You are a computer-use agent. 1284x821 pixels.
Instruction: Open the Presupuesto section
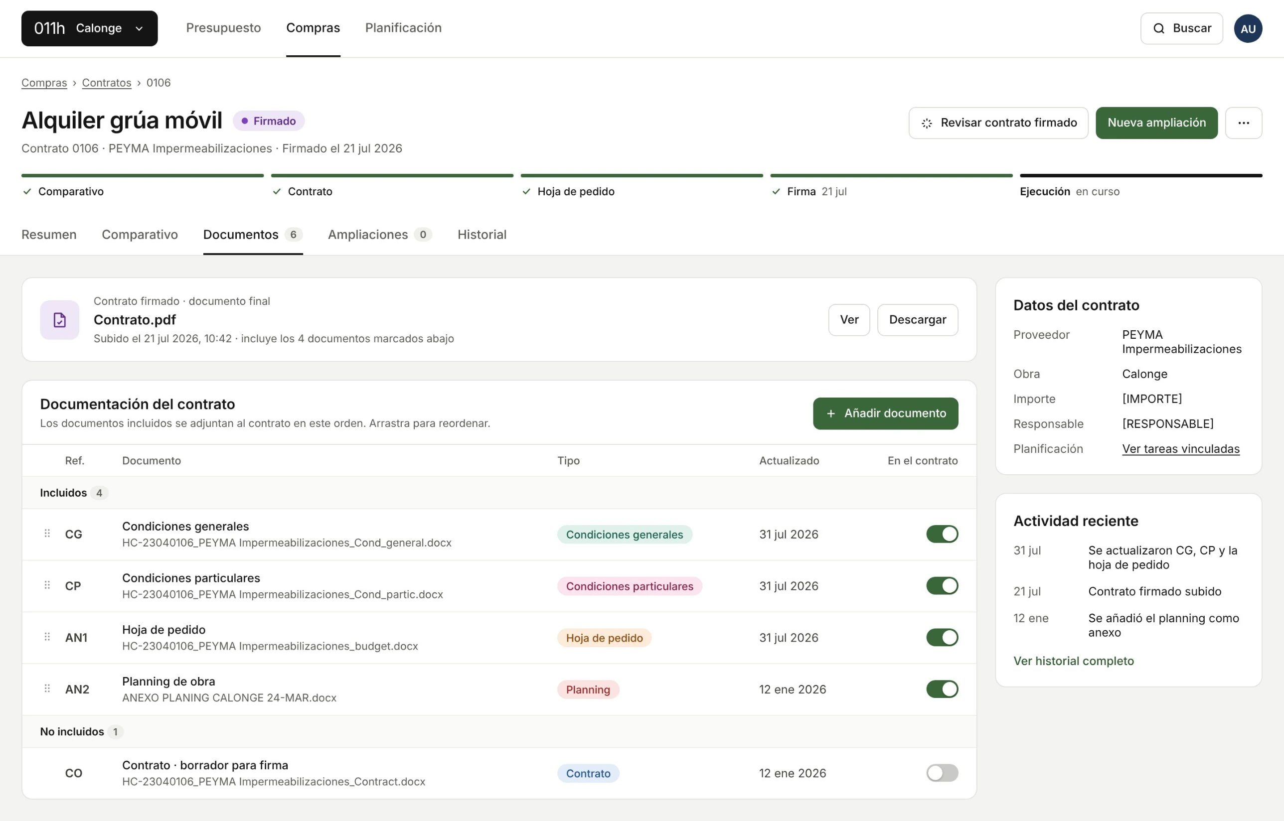(223, 28)
